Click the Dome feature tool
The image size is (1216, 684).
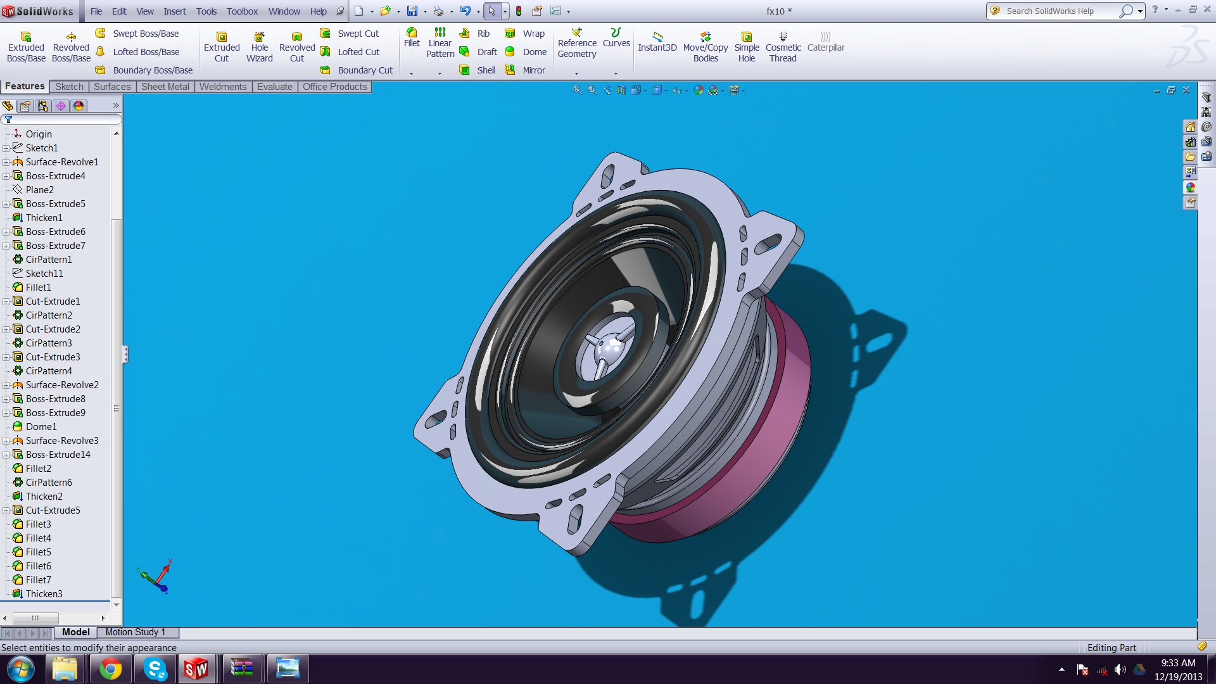pyautogui.click(x=526, y=52)
